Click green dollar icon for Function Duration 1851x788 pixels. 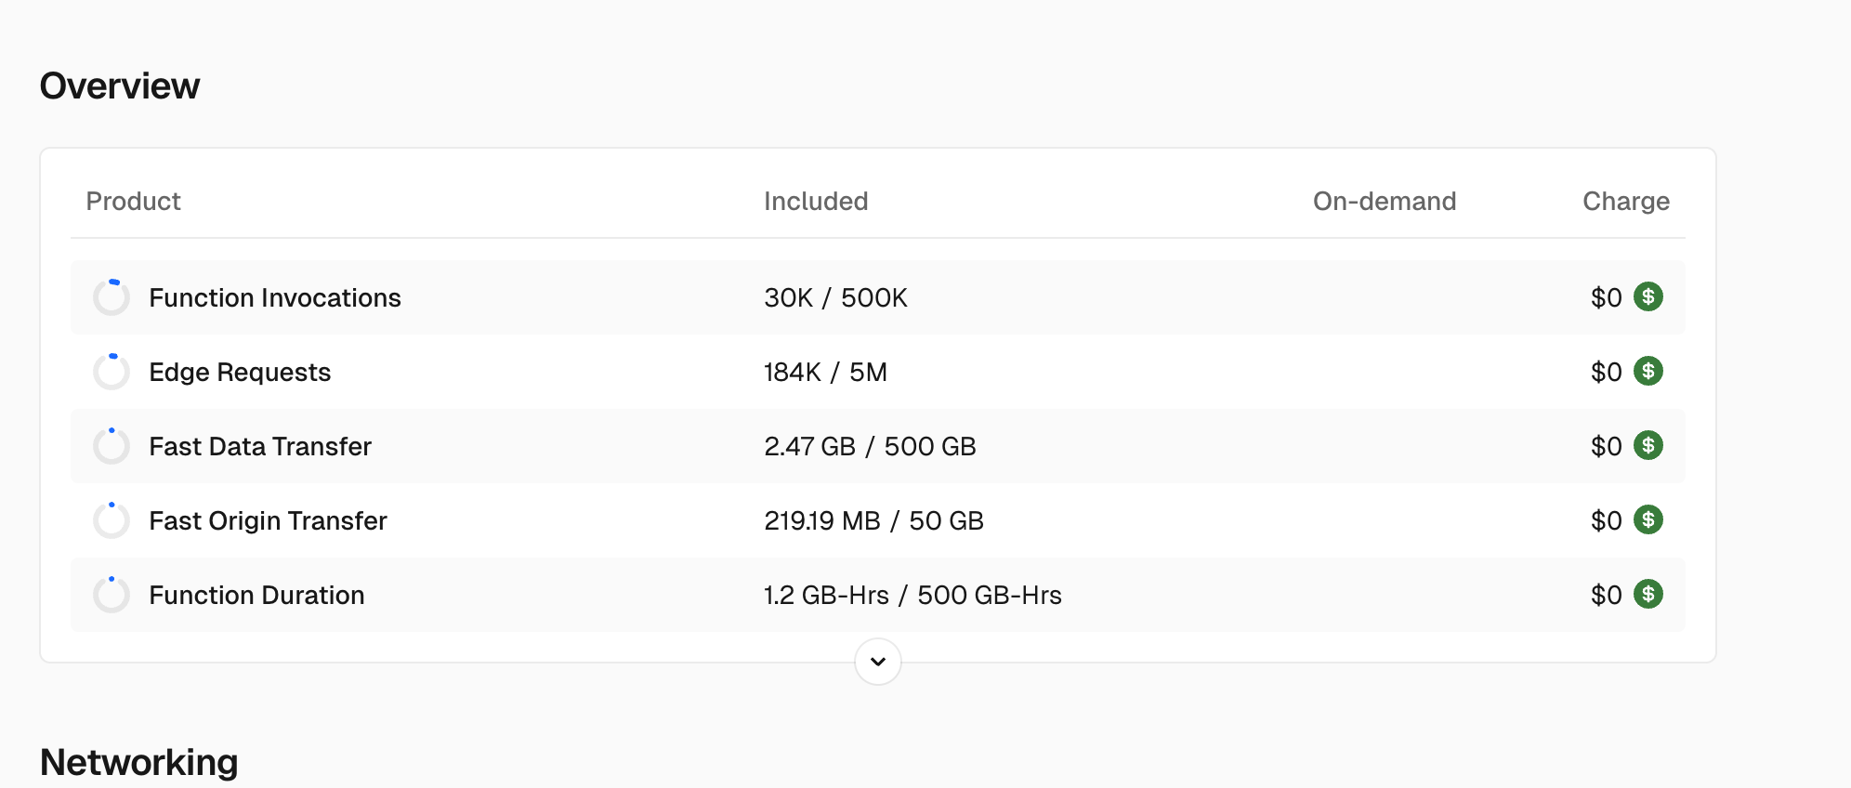coord(1648,594)
